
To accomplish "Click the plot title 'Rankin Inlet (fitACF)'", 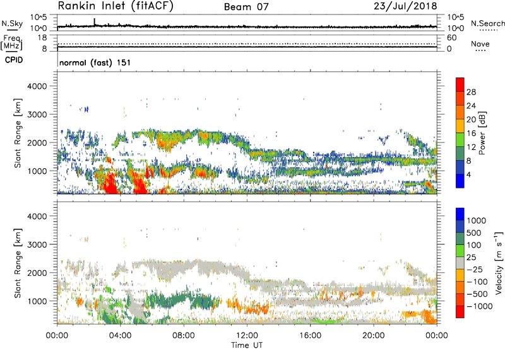I will 116,6.
